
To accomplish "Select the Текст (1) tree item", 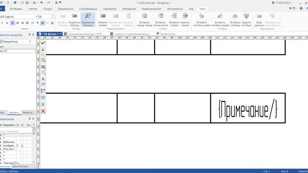I will (18, 51).
